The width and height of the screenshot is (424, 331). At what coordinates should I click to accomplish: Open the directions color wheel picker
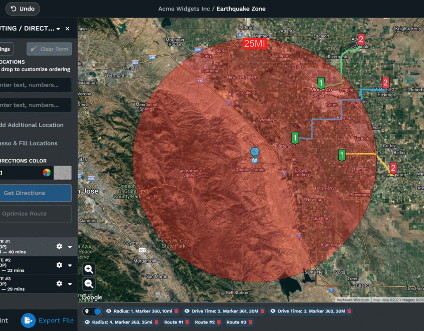click(46, 173)
